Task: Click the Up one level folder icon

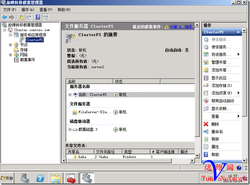Action: 21,17
